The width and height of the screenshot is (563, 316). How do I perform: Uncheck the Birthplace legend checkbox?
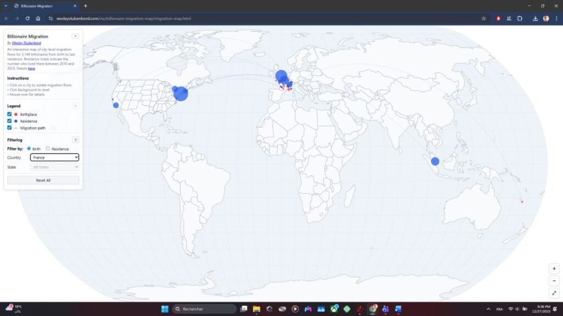click(x=9, y=114)
